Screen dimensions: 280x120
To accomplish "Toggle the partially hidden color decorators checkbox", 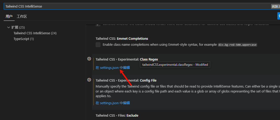I will coord(98,24).
